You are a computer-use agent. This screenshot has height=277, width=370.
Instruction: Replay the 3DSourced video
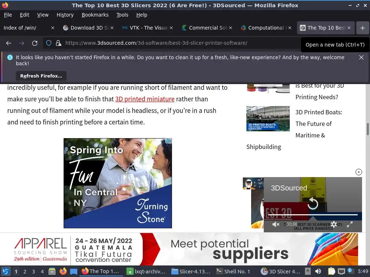click(313, 204)
